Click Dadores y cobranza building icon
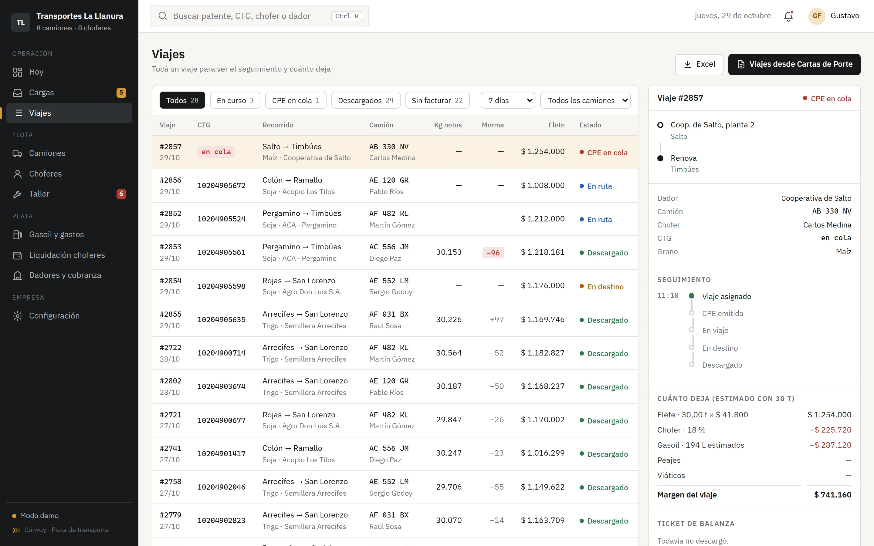 tap(17, 275)
